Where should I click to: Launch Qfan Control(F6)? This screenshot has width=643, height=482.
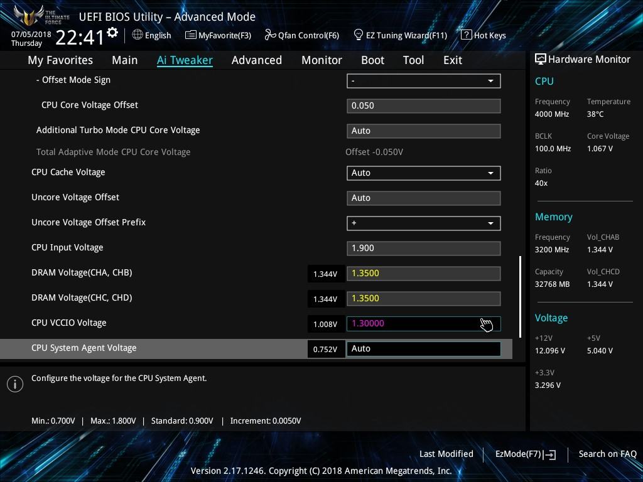308,35
